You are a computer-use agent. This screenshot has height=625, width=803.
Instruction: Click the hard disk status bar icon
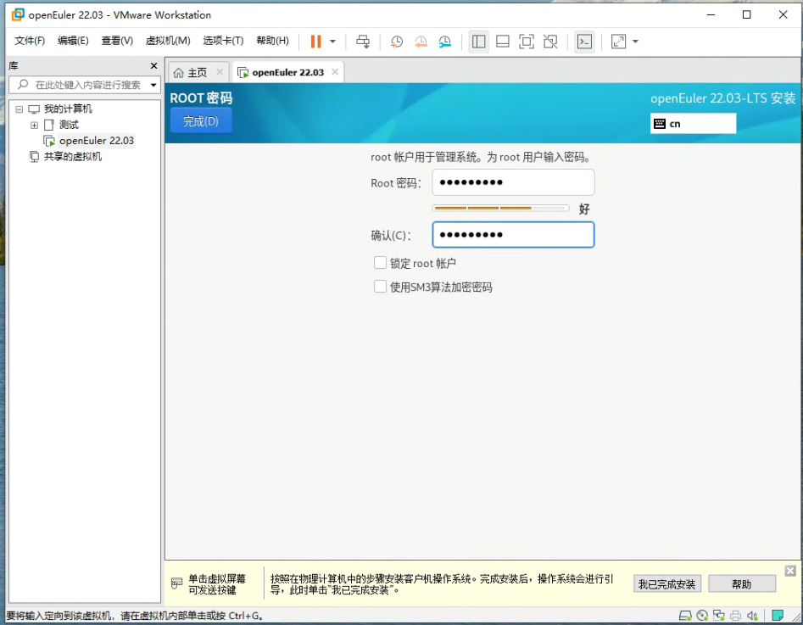point(684,616)
